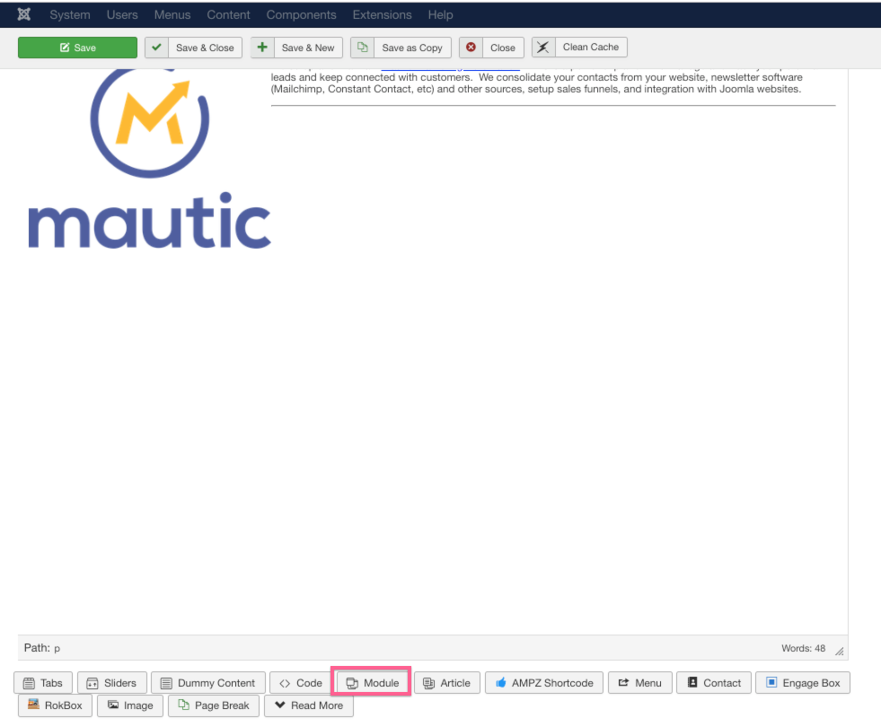Click the Joomla logo icon
The height and width of the screenshot is (727, 881).
(23, 14)
